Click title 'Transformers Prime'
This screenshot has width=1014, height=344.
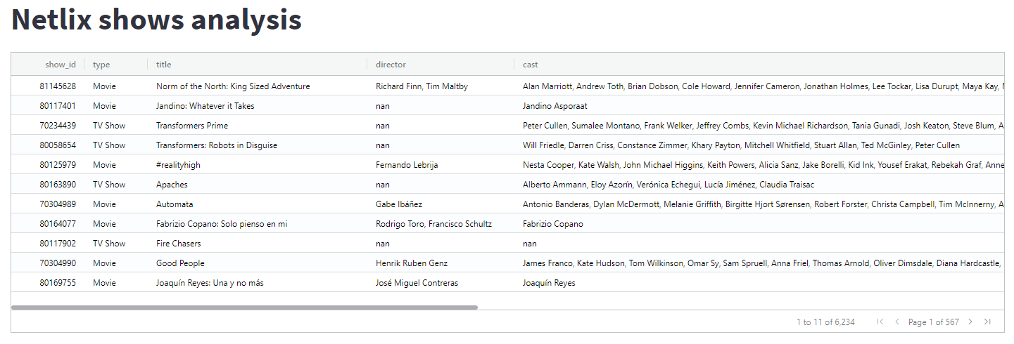[x=192, y=126]
